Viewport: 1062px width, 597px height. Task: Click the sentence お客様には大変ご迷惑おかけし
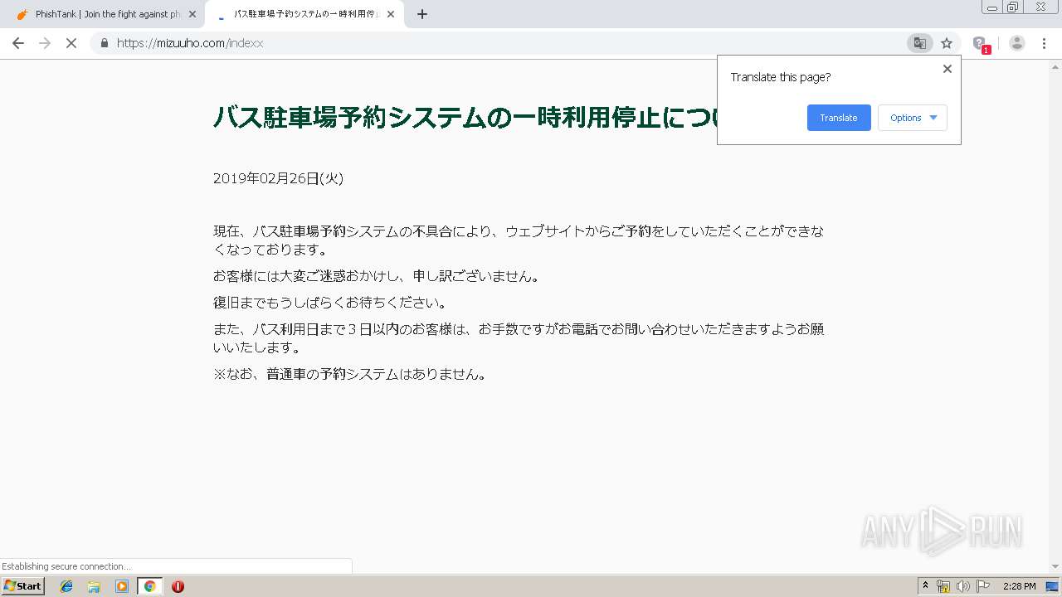pyautogui.click(x=377, y=276)
